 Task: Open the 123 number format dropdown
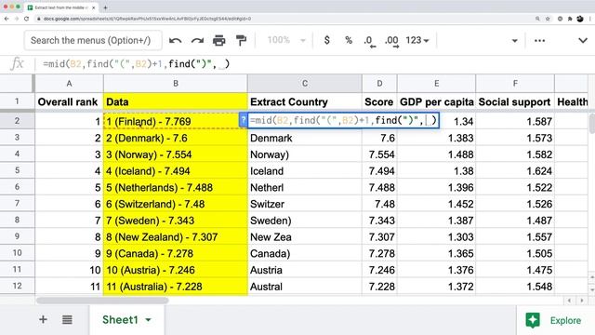[417, 40]
